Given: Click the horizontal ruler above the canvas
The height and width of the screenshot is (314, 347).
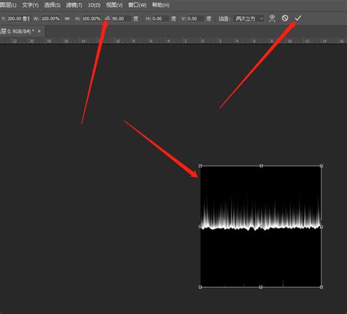Looking at the screenshot, I should tap(173, 40).
